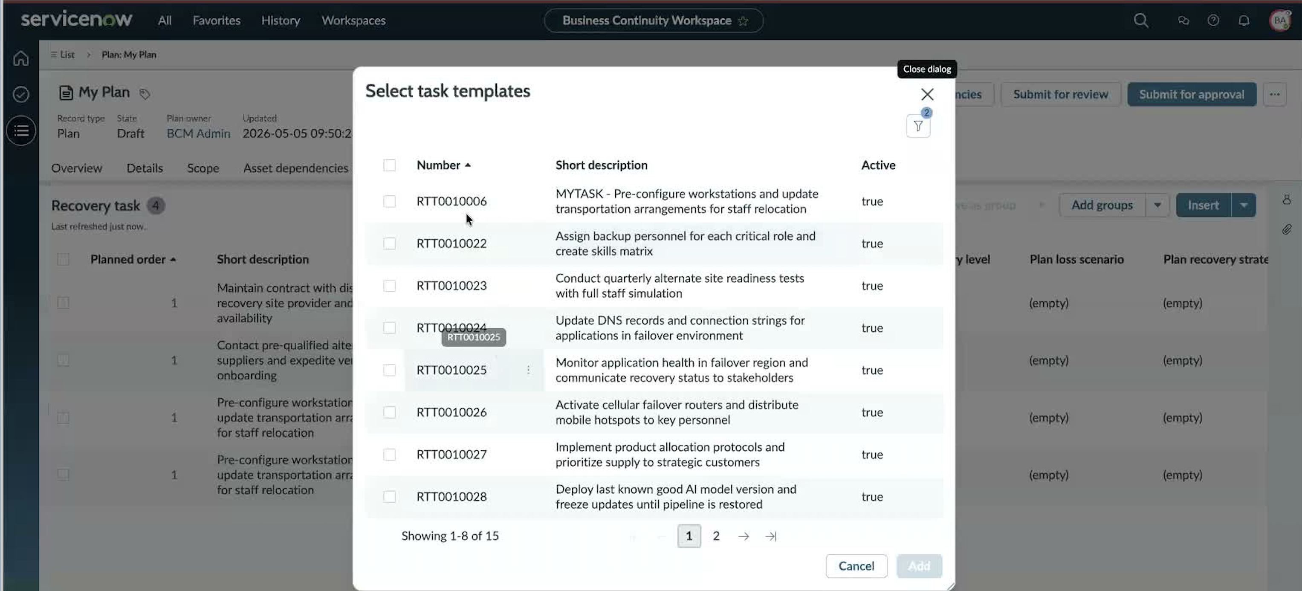Click the Active column header
Image resolution: width=1302 pixels, height=591 pixels.
(878, 165)
